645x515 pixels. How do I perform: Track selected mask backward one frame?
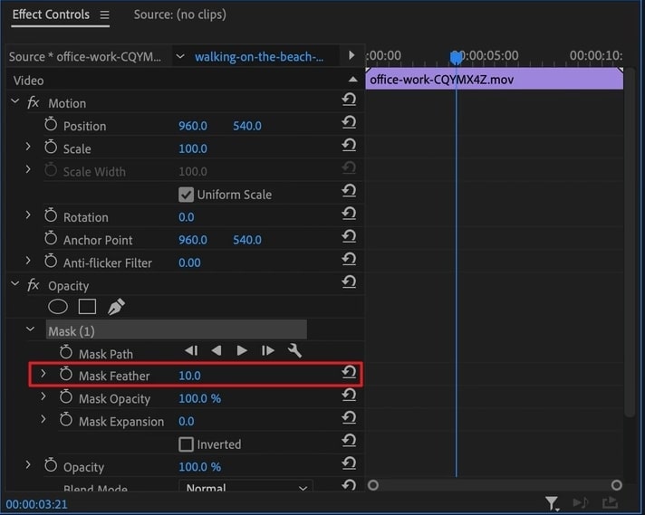pos(191,350)
